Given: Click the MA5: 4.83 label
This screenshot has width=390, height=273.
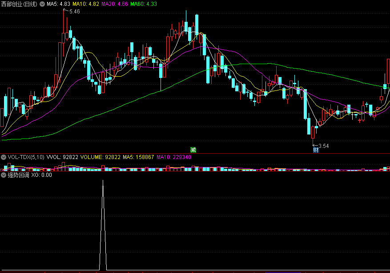Looking at the screenshot, I should pyautogui.click(x=58, y=4).
